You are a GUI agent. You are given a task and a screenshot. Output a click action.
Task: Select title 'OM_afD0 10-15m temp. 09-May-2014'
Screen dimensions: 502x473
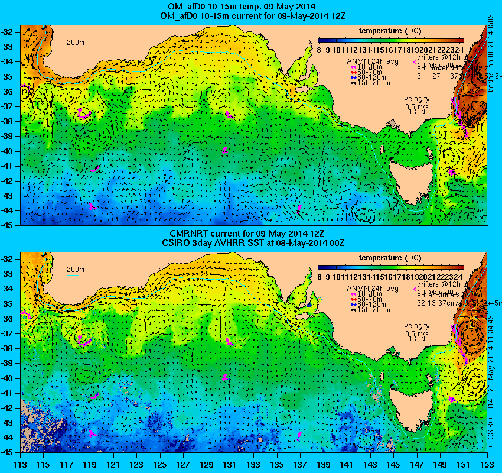click(242, 7)
